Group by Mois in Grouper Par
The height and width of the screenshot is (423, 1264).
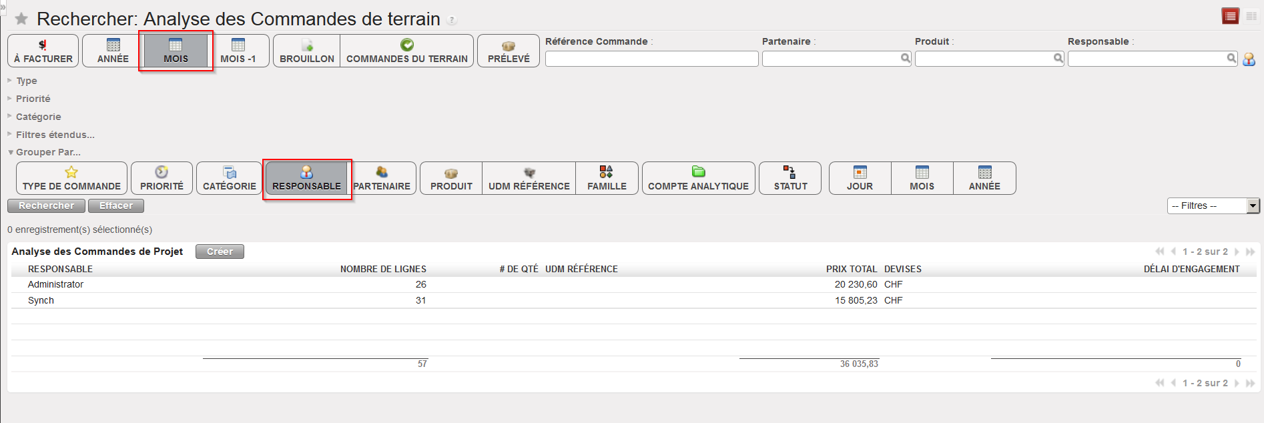point(922,178)
